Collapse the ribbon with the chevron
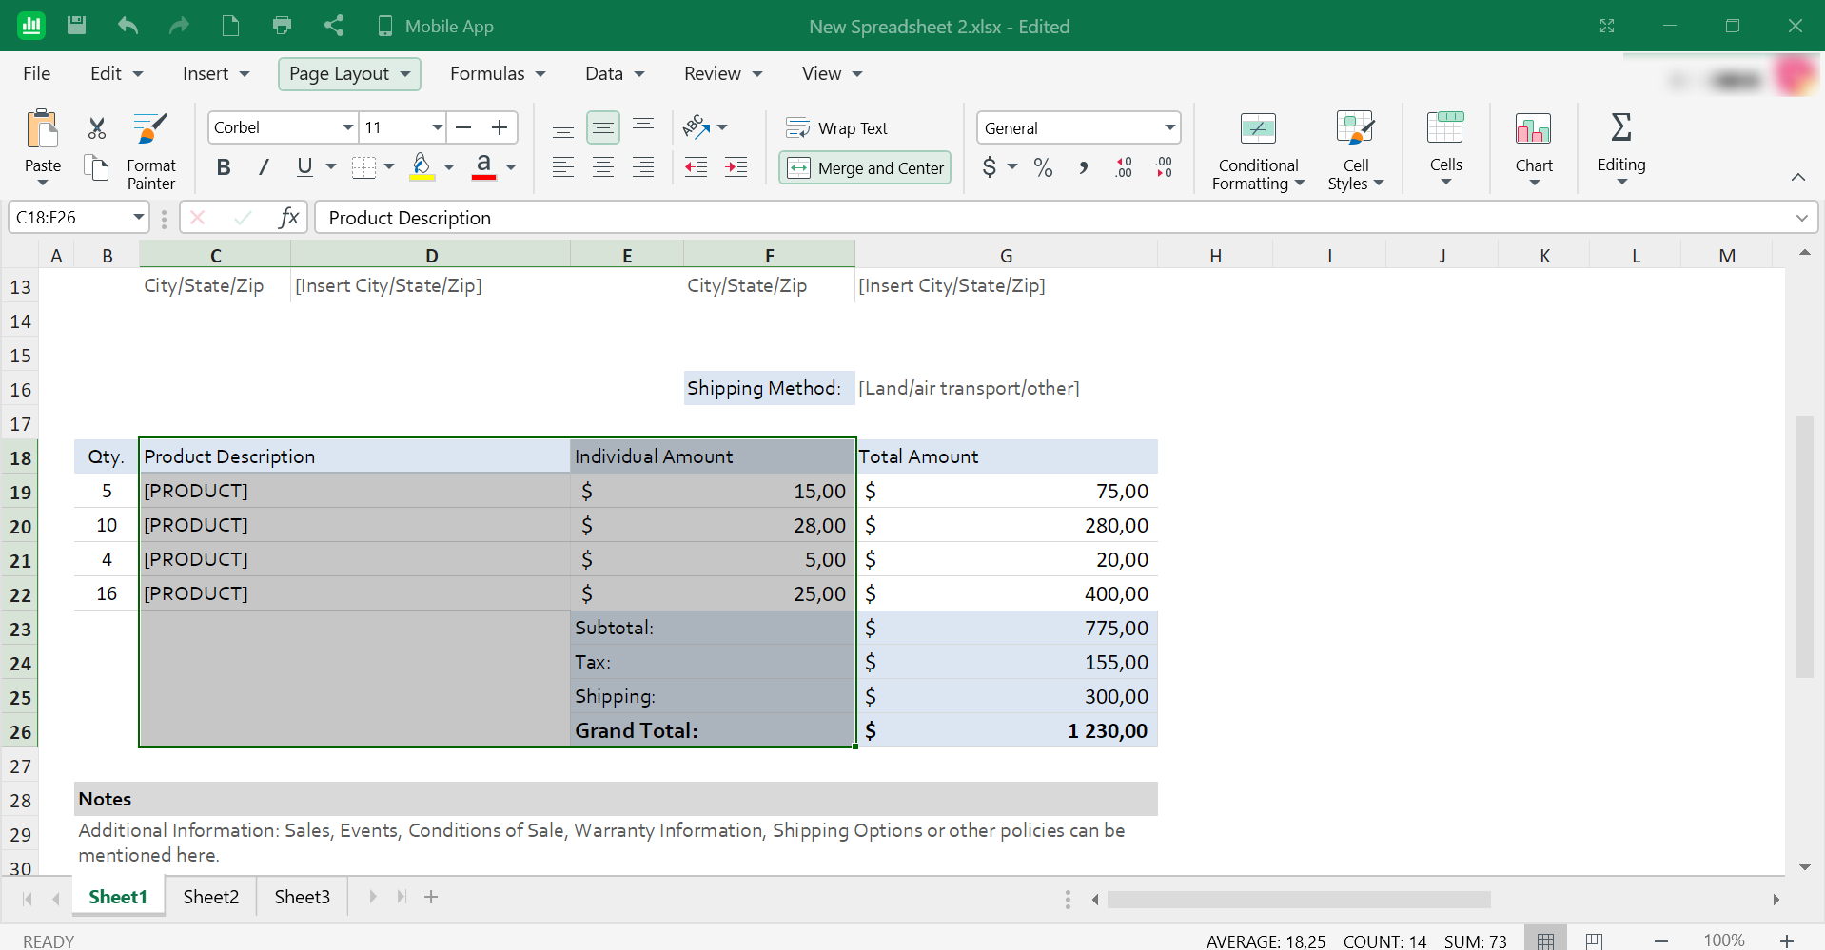 pyautogui.click(x=1798, y=177)
